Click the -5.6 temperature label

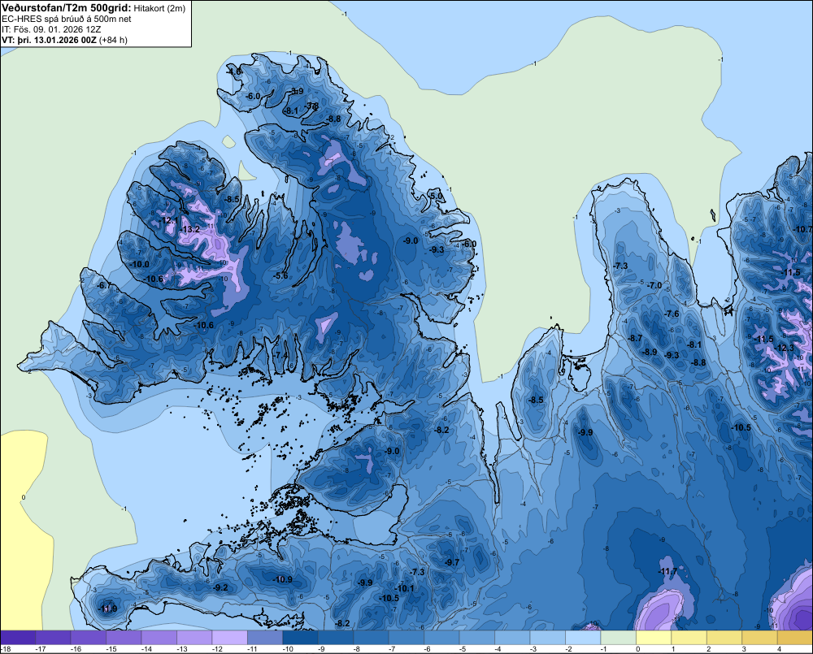point(280,275)
